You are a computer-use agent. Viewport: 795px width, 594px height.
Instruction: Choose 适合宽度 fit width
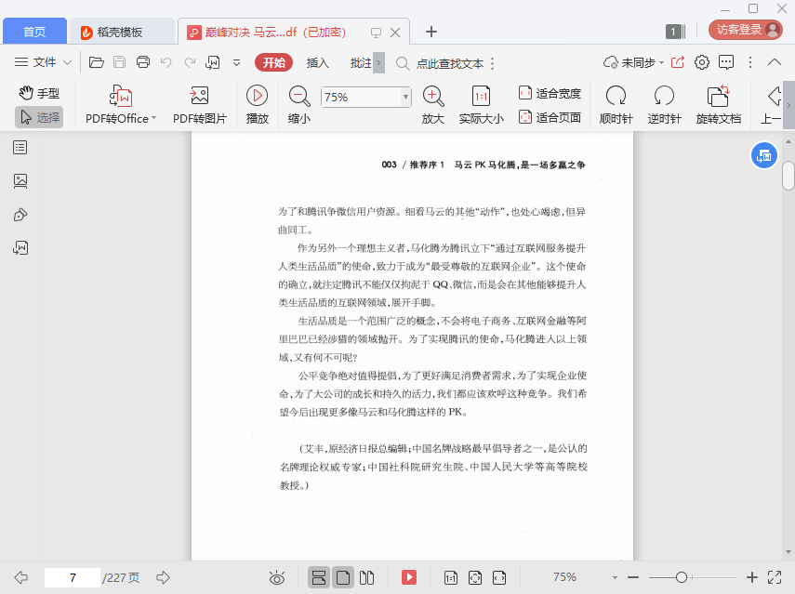click(x=550, y=93)
